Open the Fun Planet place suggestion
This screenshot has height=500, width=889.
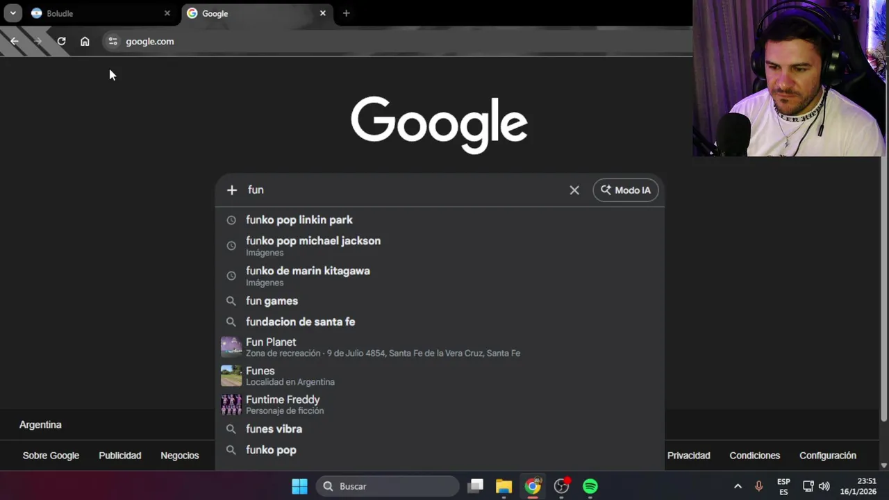[440, 347]
